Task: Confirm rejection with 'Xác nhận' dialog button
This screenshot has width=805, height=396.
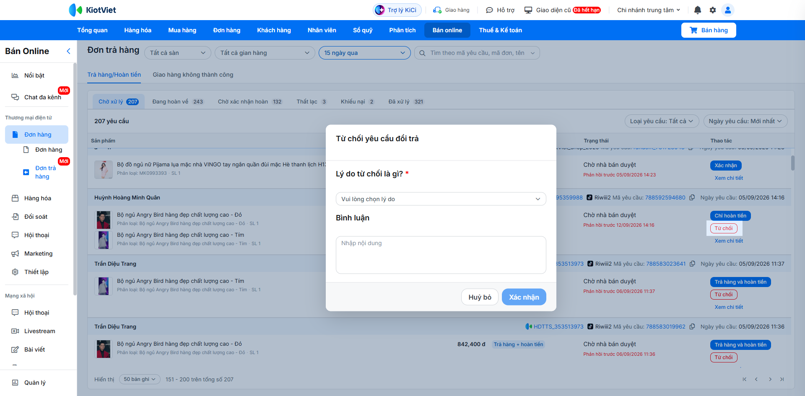Action: click(x=524, y=297)
